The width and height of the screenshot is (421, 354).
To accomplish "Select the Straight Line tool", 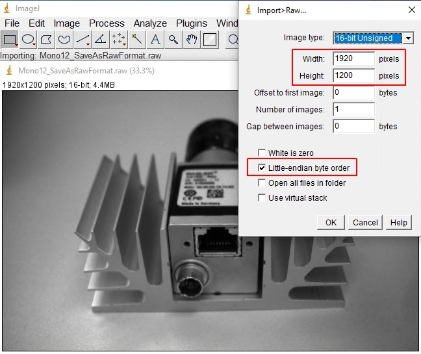I will tap(83, 40).
